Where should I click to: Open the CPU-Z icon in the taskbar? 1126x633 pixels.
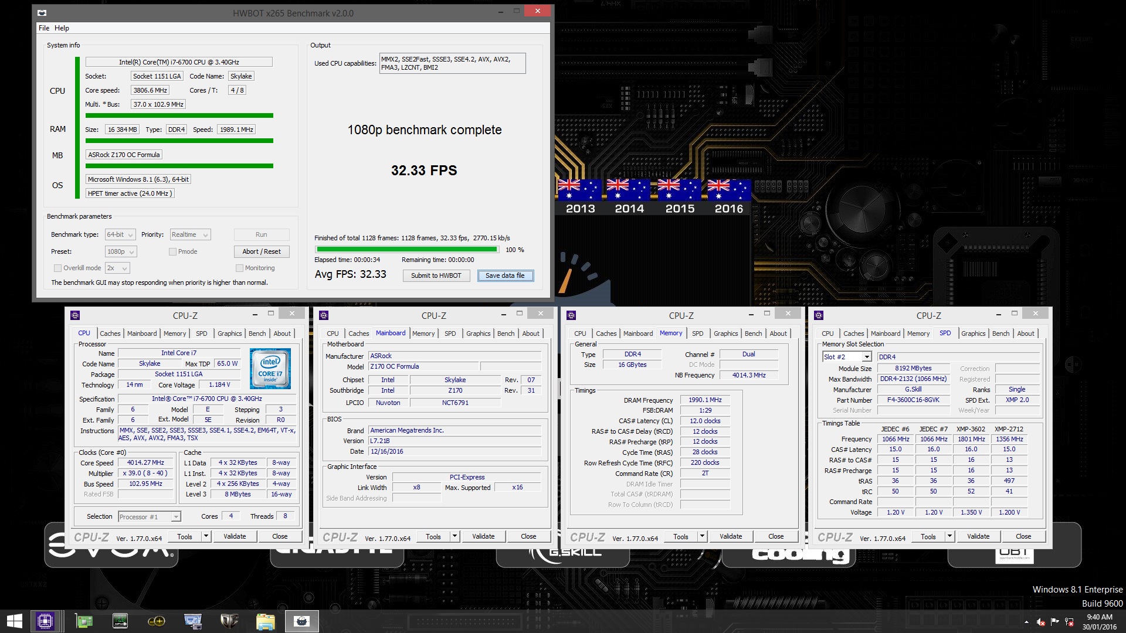coord(45,621)
